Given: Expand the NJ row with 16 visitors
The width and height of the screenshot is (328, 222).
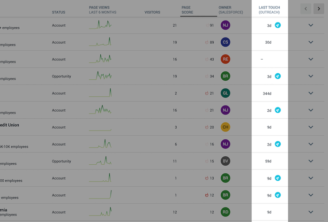Looking at the screenshot, I should click(x=311, y=110).
